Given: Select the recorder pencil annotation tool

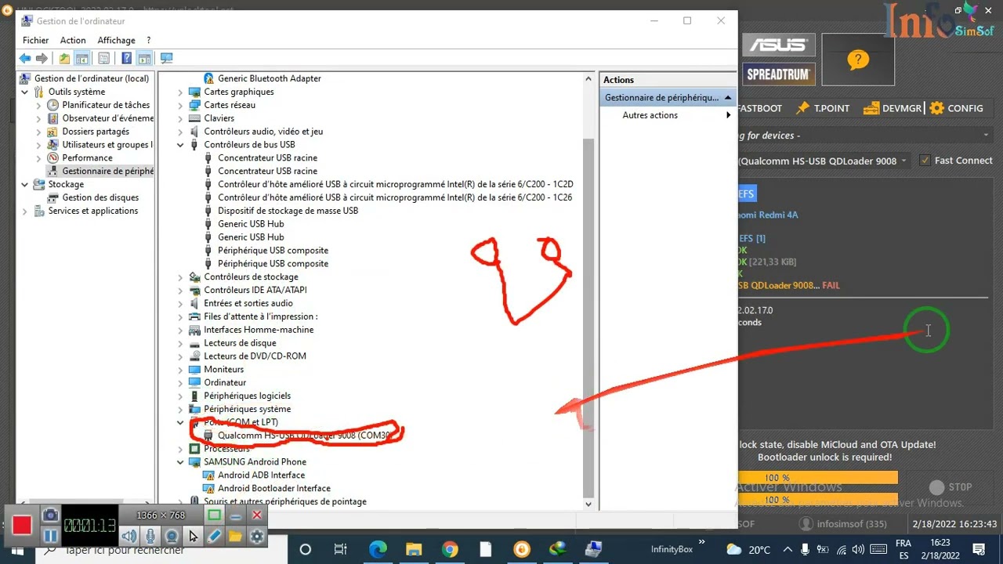Looking at the screenshot, I should 214,536.
